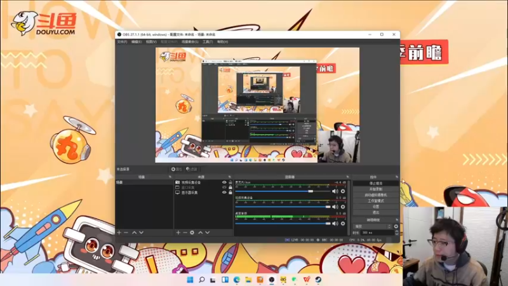Pop out the Scene Transitions dock panel
The height and width of the screenshot is (286, 508).
[x=396, y=220]
